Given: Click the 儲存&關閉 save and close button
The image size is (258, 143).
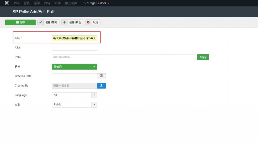Looking at the screenshot, I should (48, 22).
